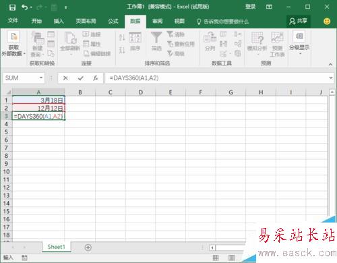
Task: Select cell A2 with 12月12日
Action: 38,108
